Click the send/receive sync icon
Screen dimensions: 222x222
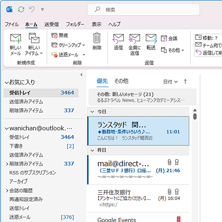pyautogui.click(x=21, y=9)
